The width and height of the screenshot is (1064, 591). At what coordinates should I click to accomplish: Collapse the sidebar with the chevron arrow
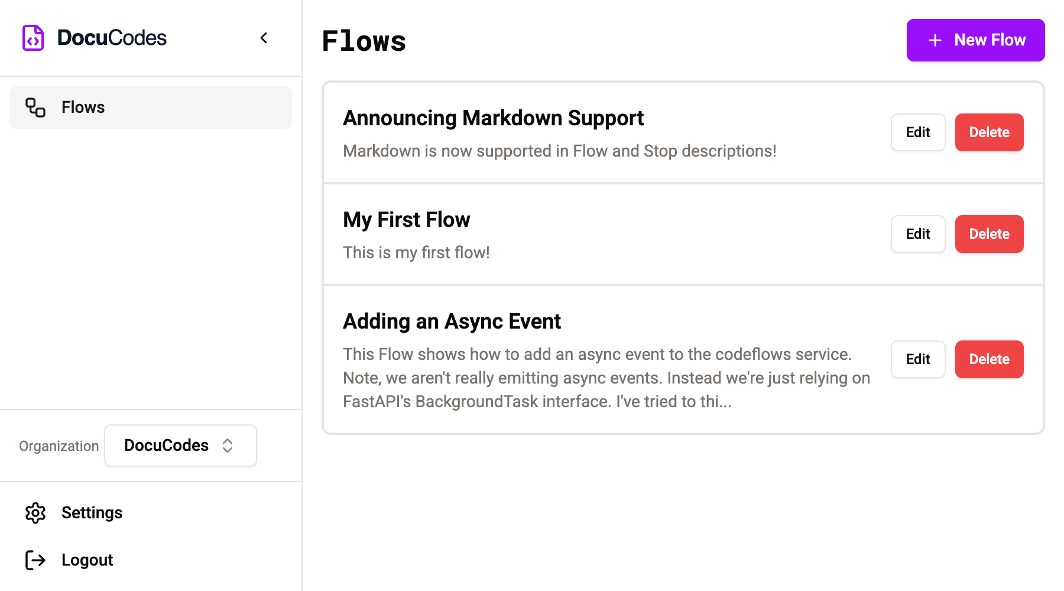264,38
